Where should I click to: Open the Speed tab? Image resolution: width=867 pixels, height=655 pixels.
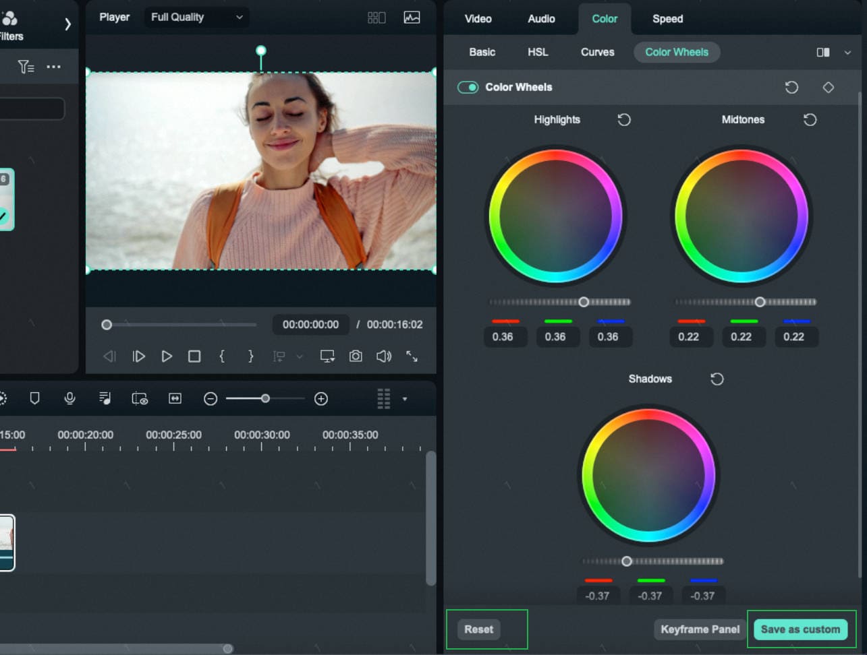coord(667,19)
